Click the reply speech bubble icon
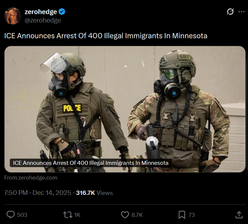The image size is (248, 224). (x=10, y=215)
